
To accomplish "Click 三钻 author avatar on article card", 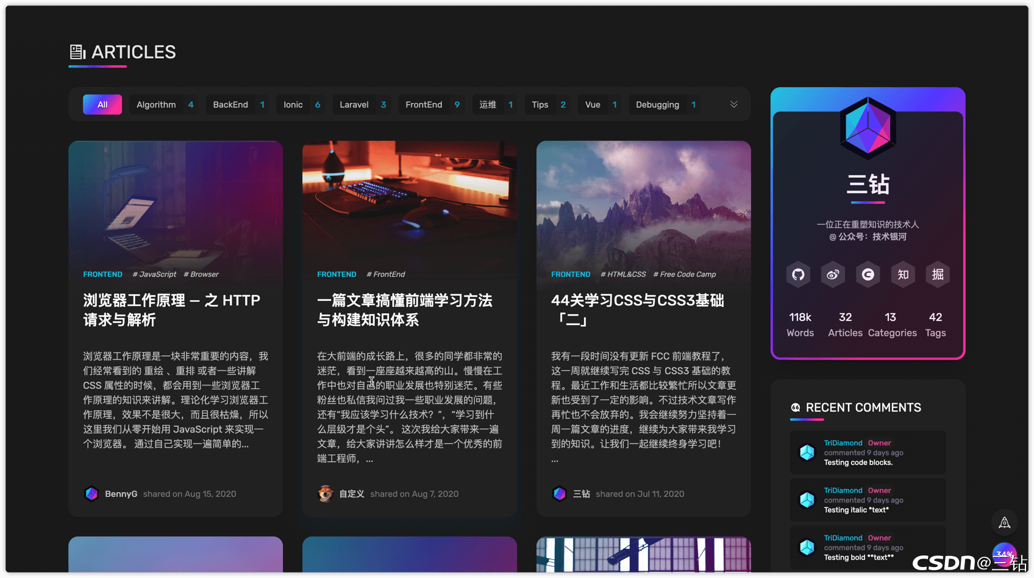I will pos(560,494).
